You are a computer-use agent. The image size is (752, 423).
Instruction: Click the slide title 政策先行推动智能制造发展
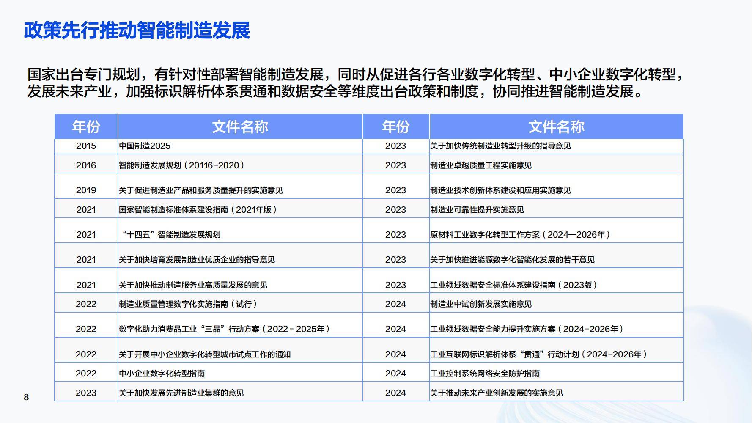(137, 30)
